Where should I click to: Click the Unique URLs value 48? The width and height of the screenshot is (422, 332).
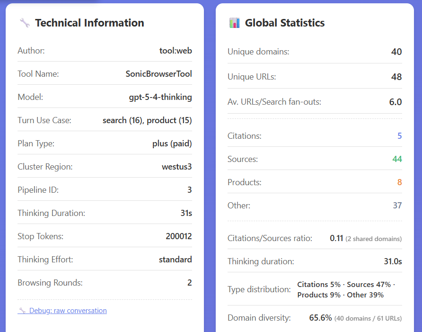396,77
